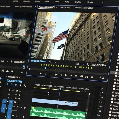This screenshot has width=119, height=119.
Task: Toggle V1 track output eye
Action: pyautogui.click(x=18, y=103)
